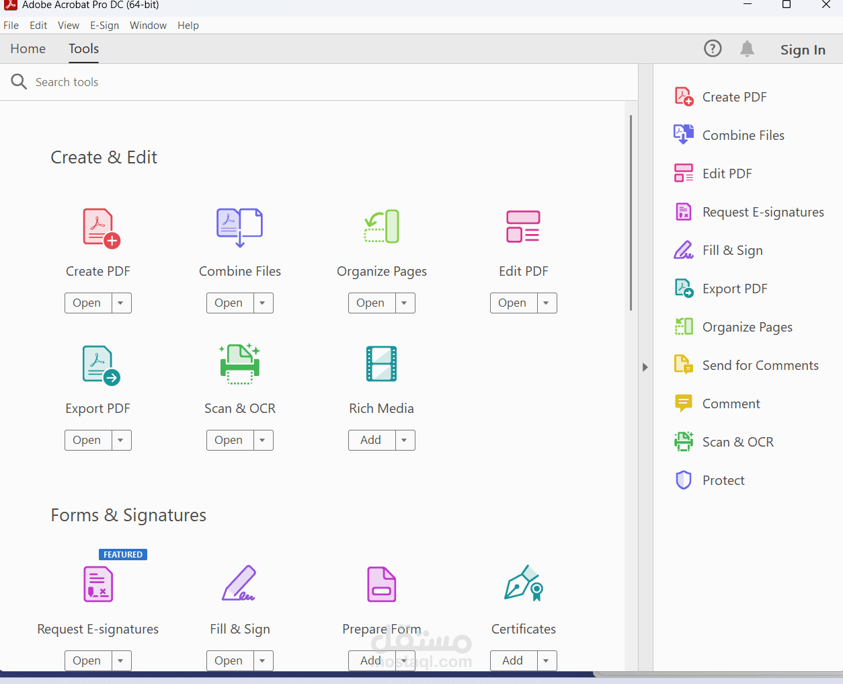Screen dimensions: 843x684
Task: Click the Scan & OCR printer icon in main grid
Action: pyautogui.click(x=240, y=364)
